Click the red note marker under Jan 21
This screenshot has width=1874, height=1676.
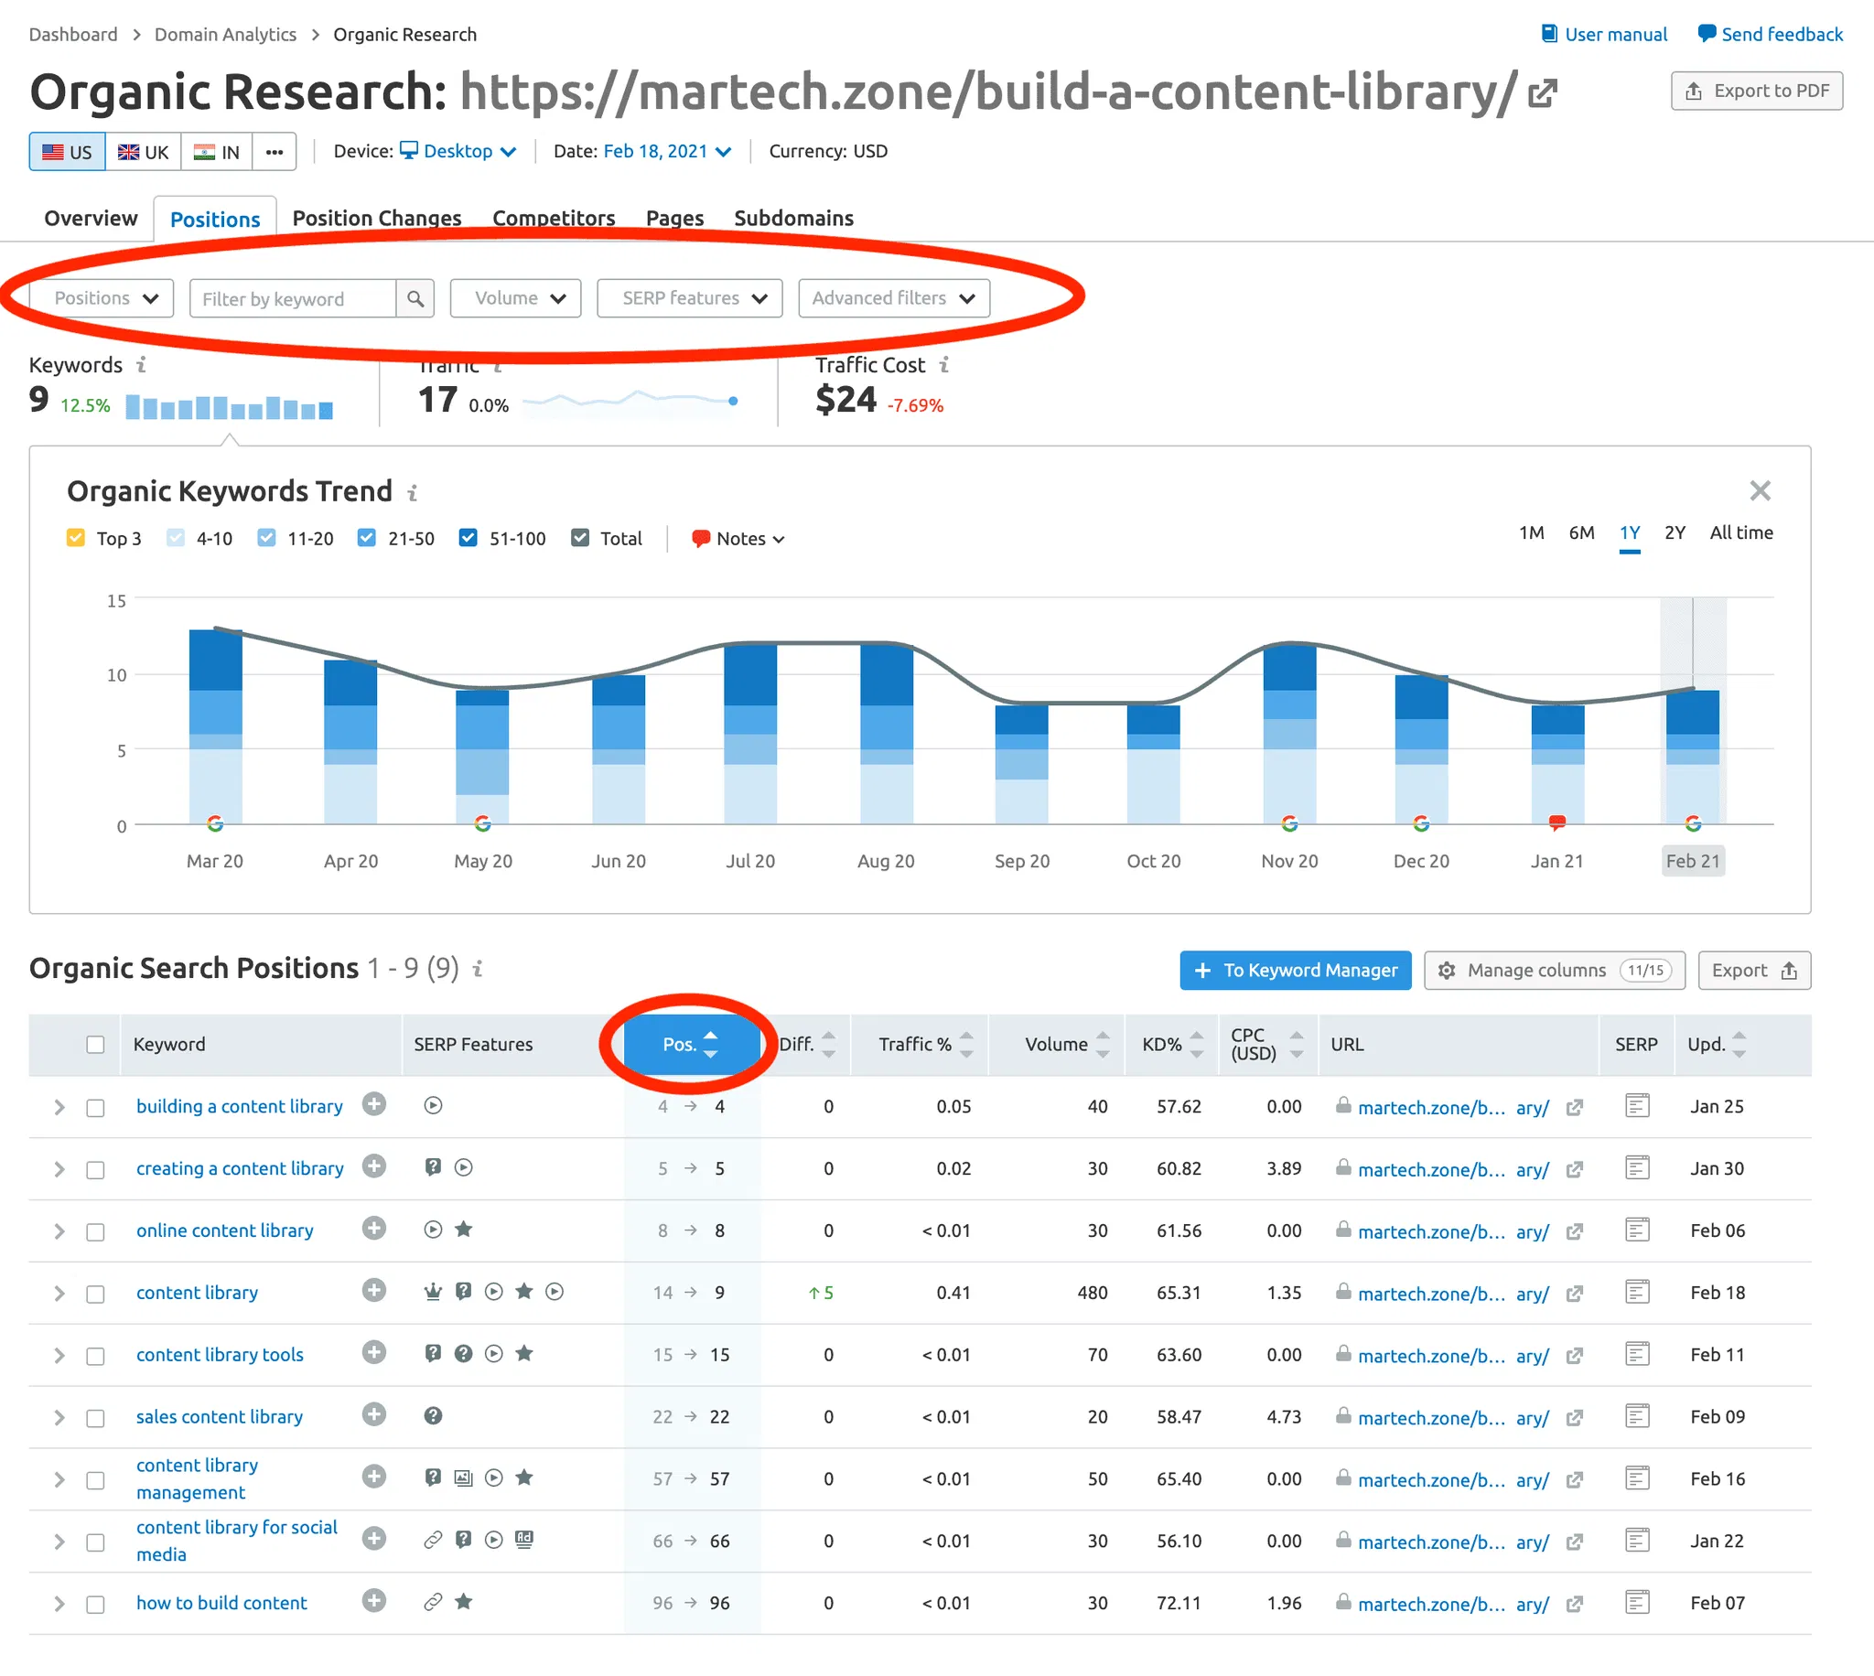click(1556, 822)
